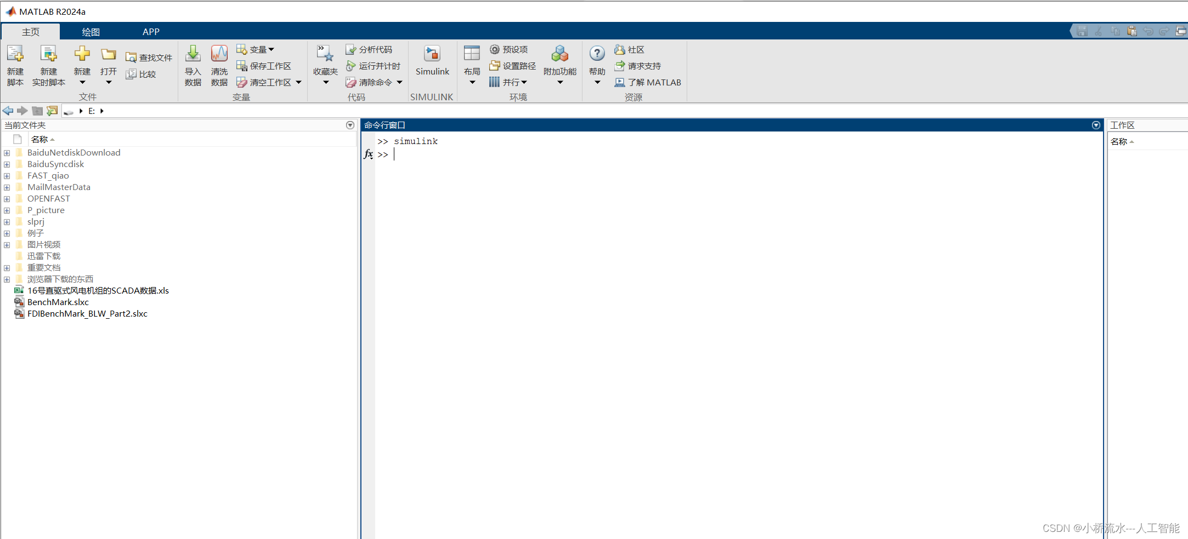This screenshot has width=1188, height=539.
Task: Select the 图片视频 folder
Action: click(44, 245)
